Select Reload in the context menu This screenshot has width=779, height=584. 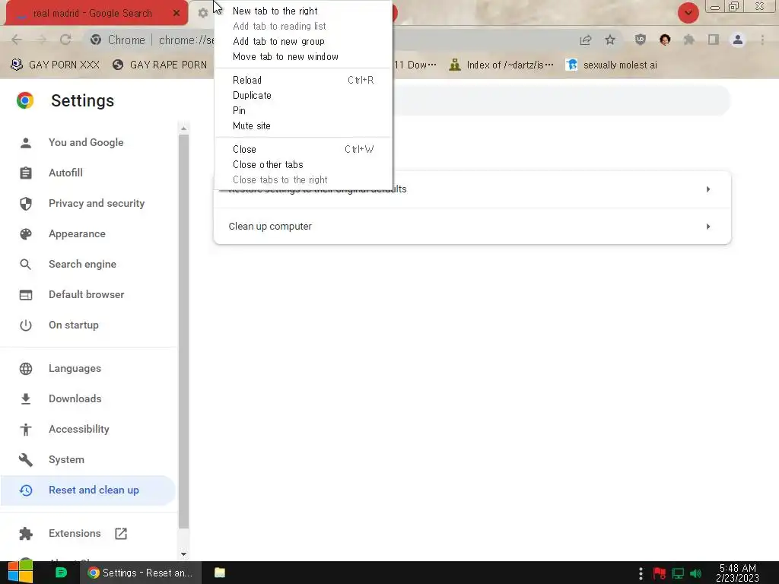point(303,80)
